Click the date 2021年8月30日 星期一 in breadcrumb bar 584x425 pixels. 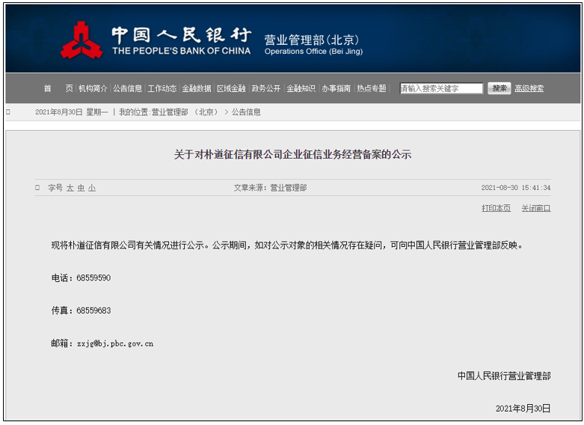point(72,112)
